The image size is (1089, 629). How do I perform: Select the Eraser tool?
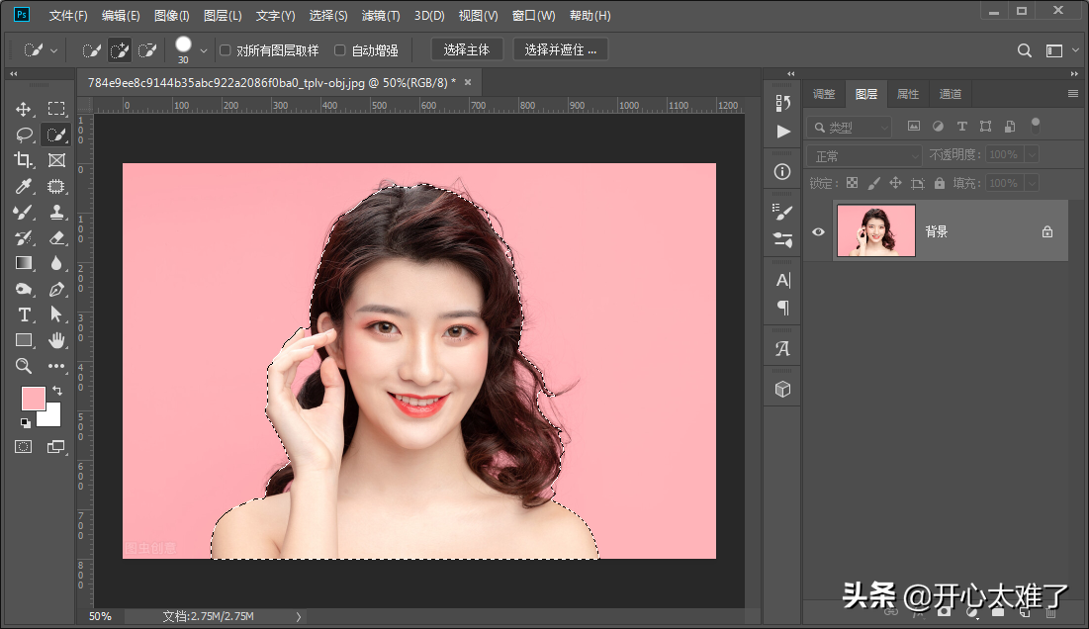56,237
